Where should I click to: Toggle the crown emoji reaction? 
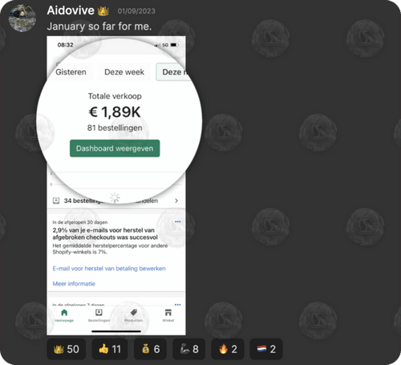tap(67, 349)
